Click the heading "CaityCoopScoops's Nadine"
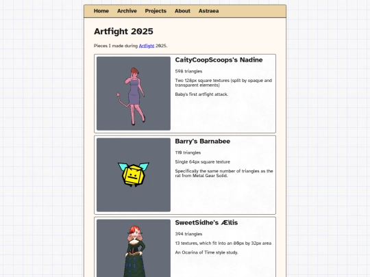This screenshot has width=370, height=277. (219, 60)
